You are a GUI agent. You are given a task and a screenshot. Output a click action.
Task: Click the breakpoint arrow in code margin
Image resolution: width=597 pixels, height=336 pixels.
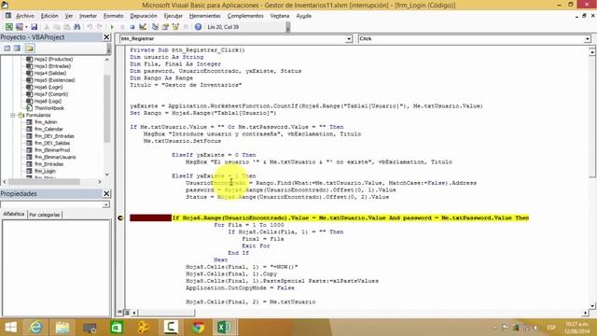[x=120, y=217]
